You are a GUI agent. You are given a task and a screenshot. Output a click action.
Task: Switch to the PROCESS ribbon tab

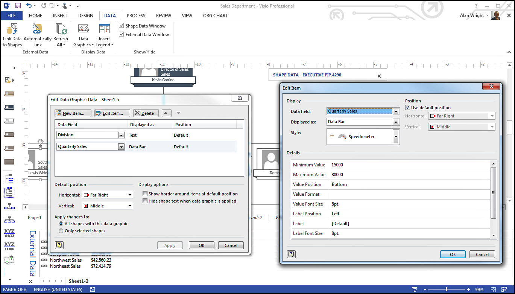[x=136, y=16]
